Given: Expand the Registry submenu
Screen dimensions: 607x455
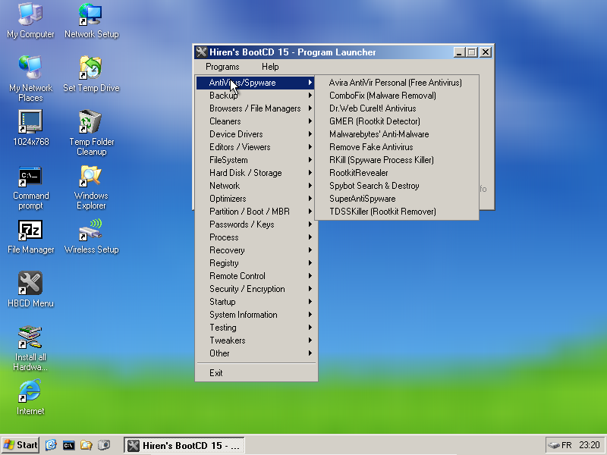Looking at the screenshot, I should point(256,263).
